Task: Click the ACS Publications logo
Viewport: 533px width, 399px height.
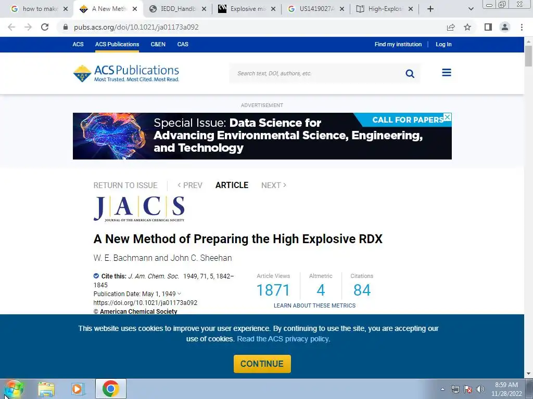Action: (126, 73)
